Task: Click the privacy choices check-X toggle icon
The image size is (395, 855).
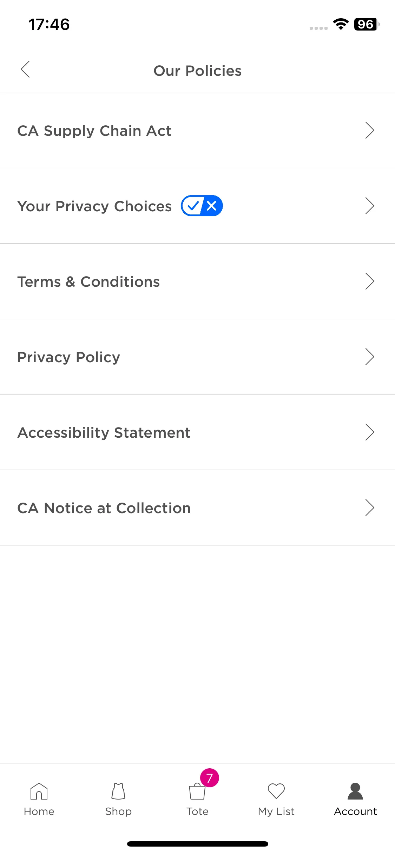Action: pos(202,206)
